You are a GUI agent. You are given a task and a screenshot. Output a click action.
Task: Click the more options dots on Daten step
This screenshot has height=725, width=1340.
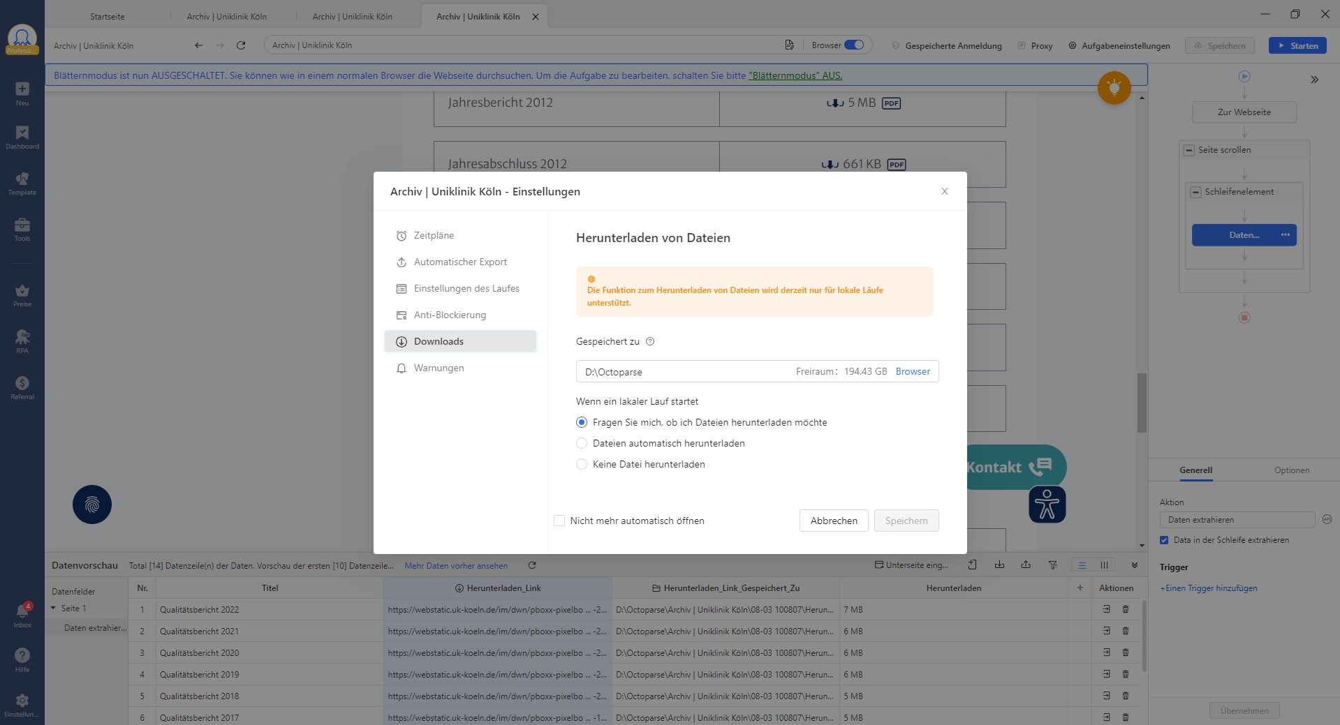[x=1286, y=234]
